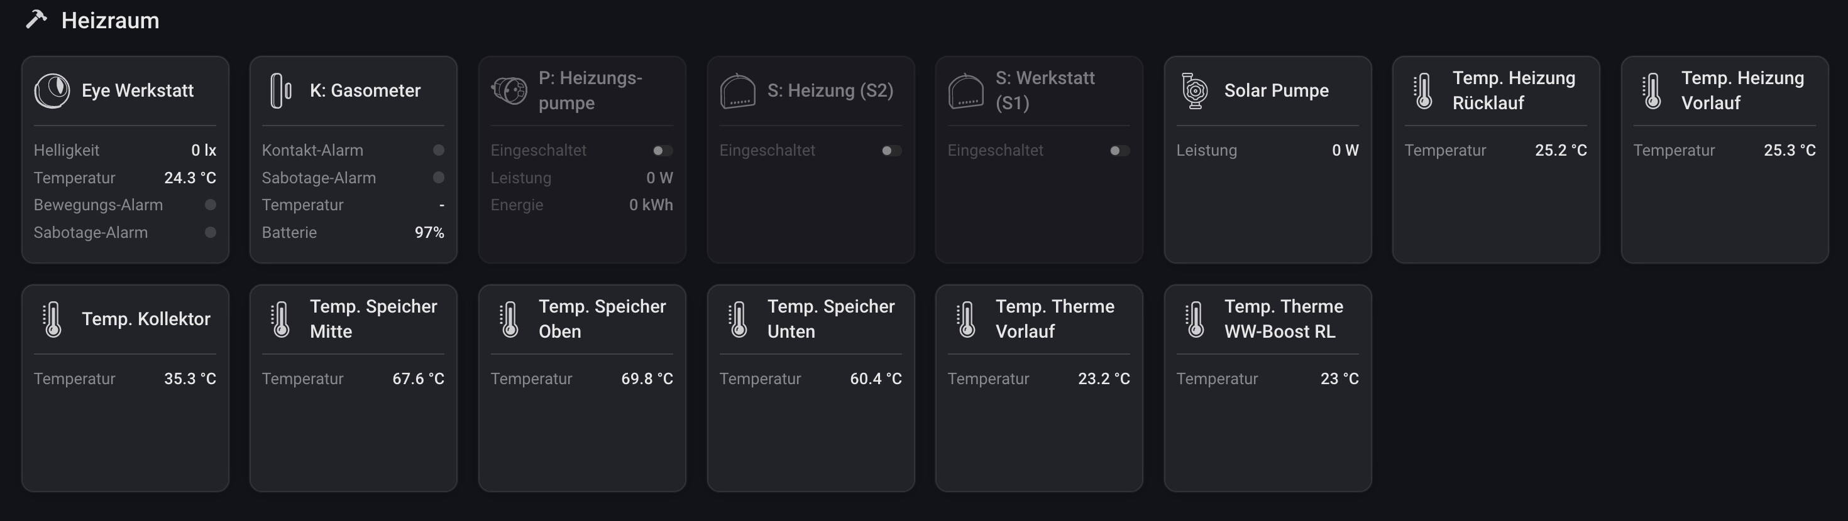Open the Temp. Speicher Mitte card title
Screen dimensions: 1848x521
pos(373,319)
